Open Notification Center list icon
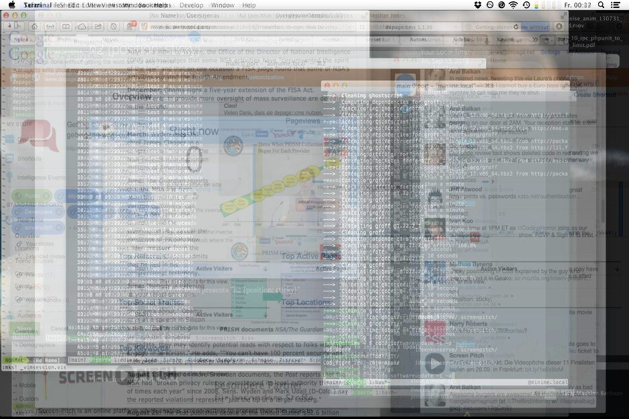 pos(616,5)
